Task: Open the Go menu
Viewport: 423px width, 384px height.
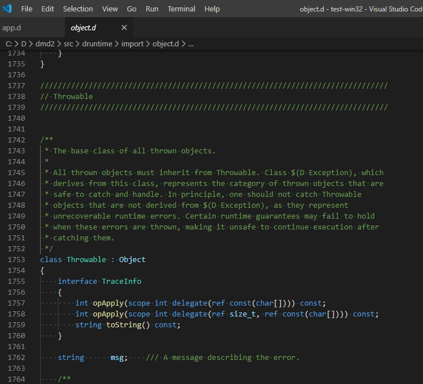Action: pyautogui.click(x=132, y=9)
